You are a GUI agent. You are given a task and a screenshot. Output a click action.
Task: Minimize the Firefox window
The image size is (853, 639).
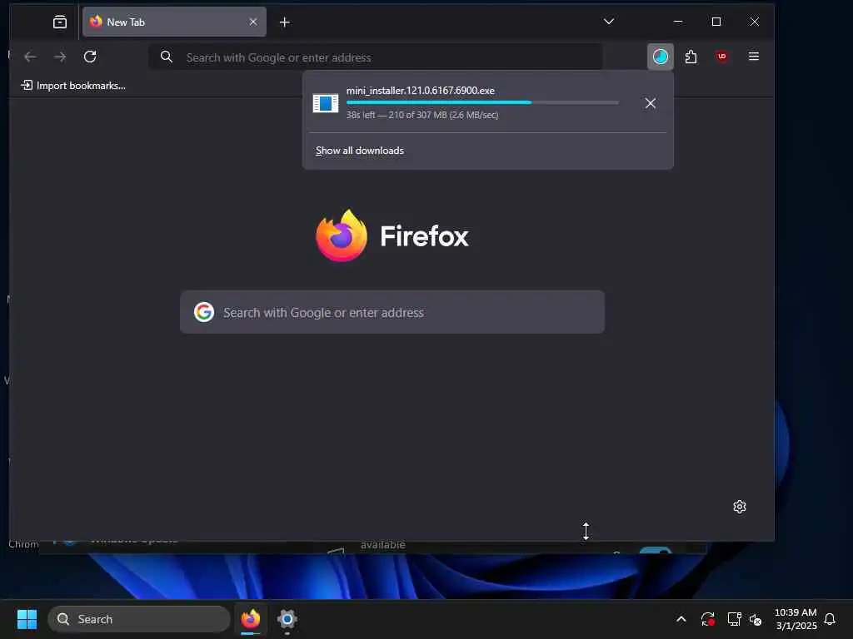coord(678,22)
